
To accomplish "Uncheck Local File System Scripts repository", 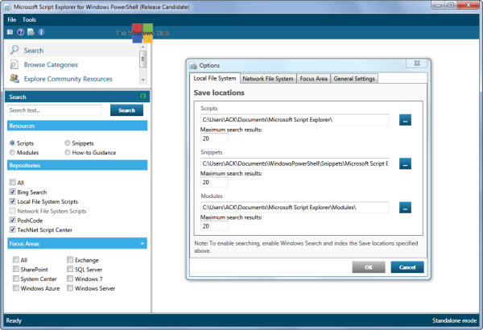I will click(12, 201).
